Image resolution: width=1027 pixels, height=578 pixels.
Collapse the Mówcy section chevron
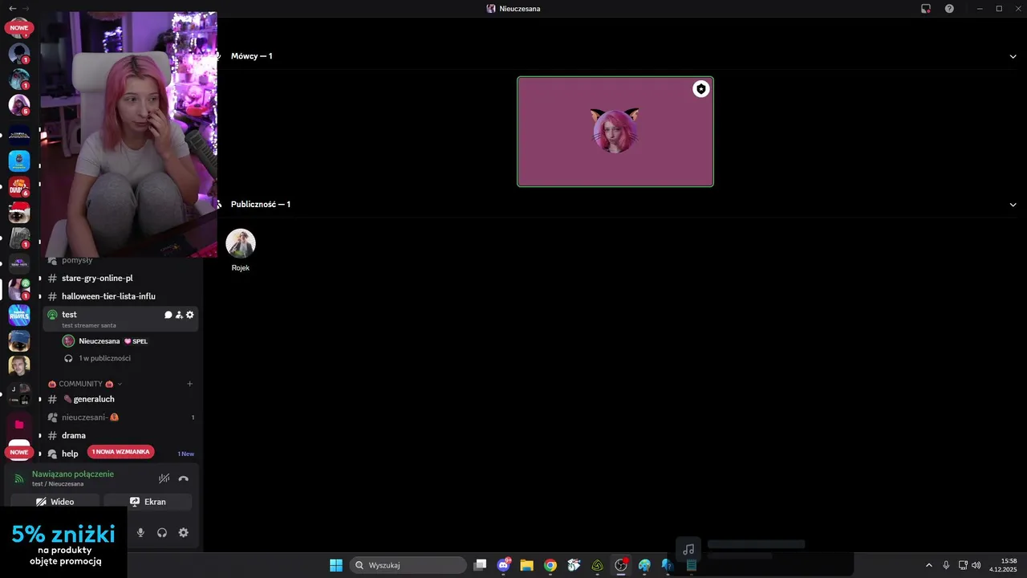click(x=1013, y=56)
